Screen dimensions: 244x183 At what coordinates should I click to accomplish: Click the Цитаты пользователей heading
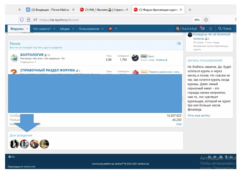205,60
